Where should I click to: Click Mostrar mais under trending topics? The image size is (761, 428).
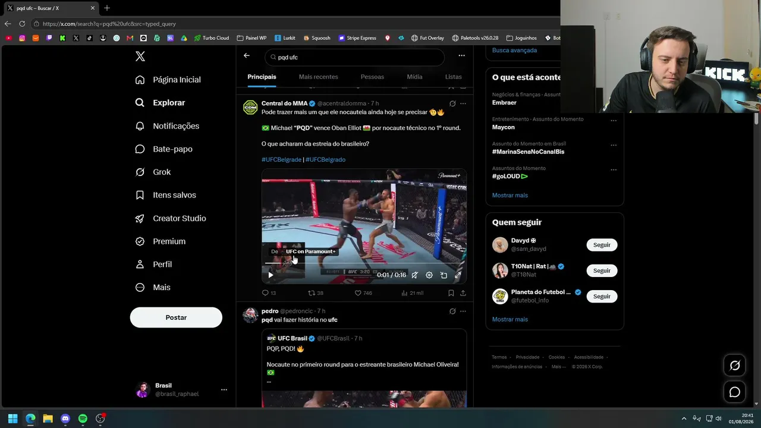click(510, 195)
